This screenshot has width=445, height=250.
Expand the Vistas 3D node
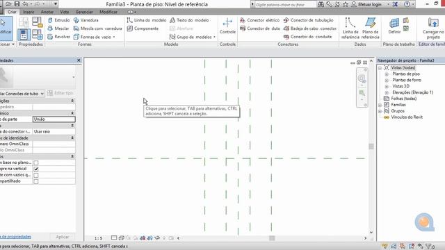pyautogui.click(x=387, y=86)
